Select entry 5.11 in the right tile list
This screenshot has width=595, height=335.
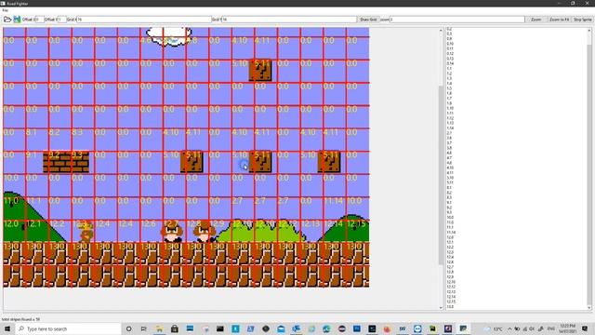coord(450,182)
